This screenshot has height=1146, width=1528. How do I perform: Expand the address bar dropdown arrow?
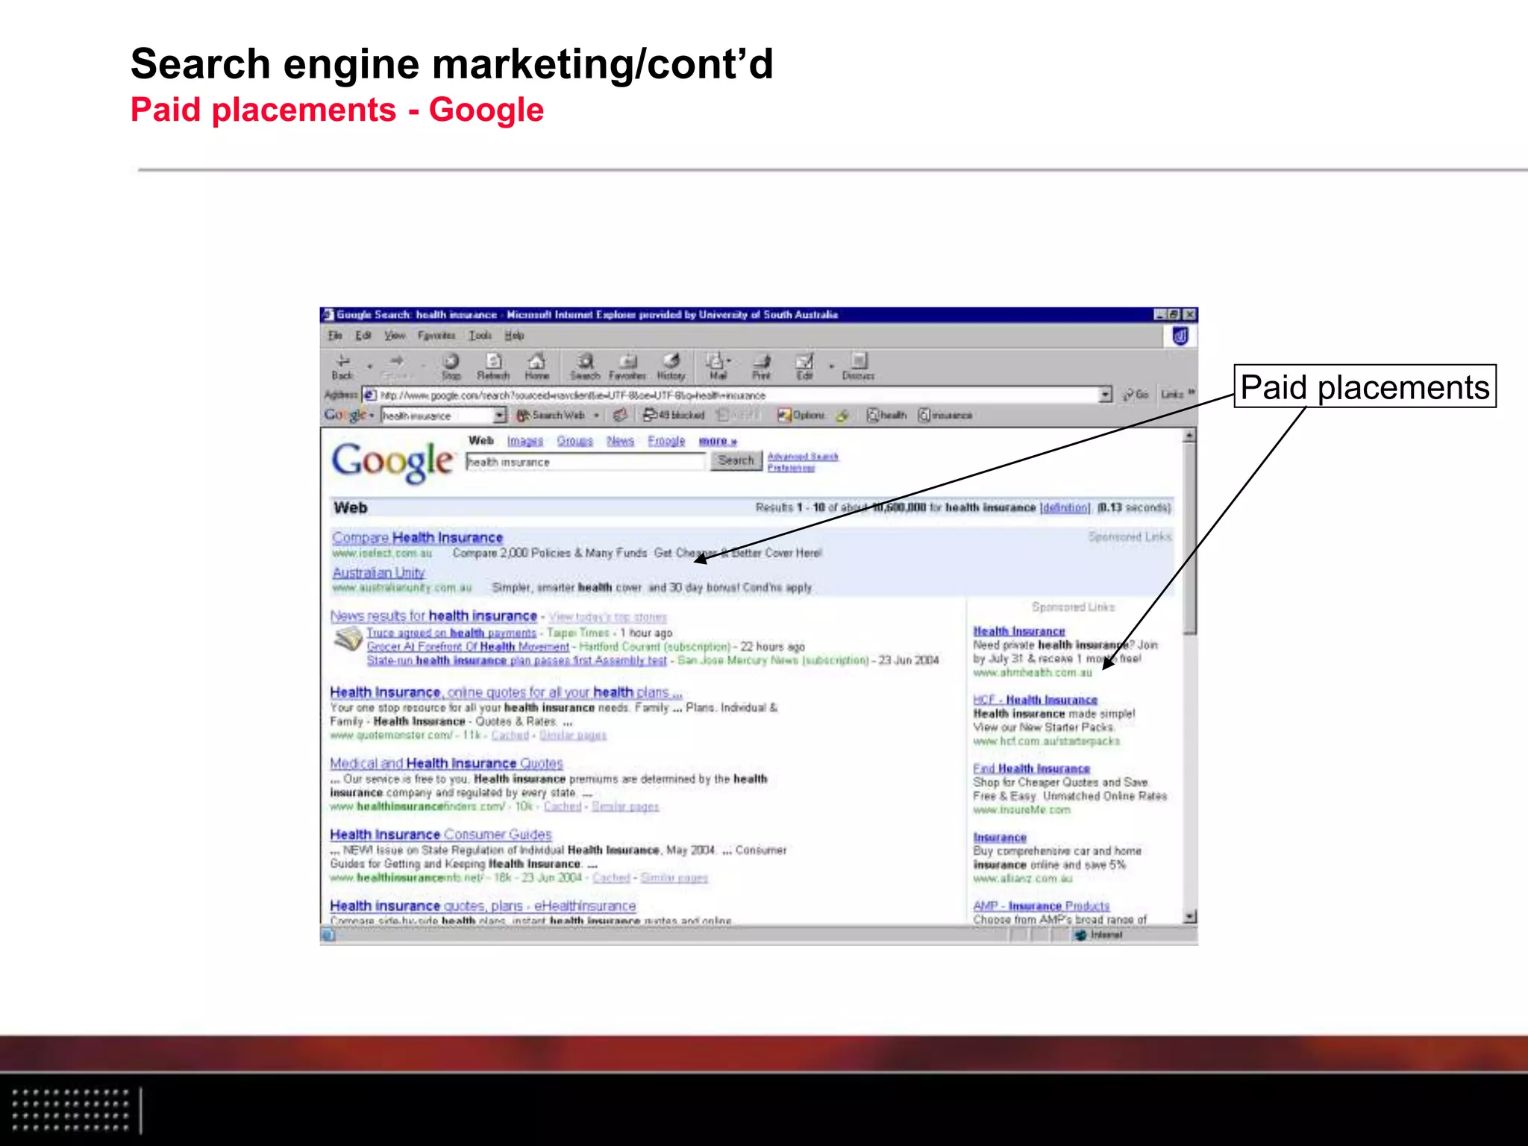1105,395
